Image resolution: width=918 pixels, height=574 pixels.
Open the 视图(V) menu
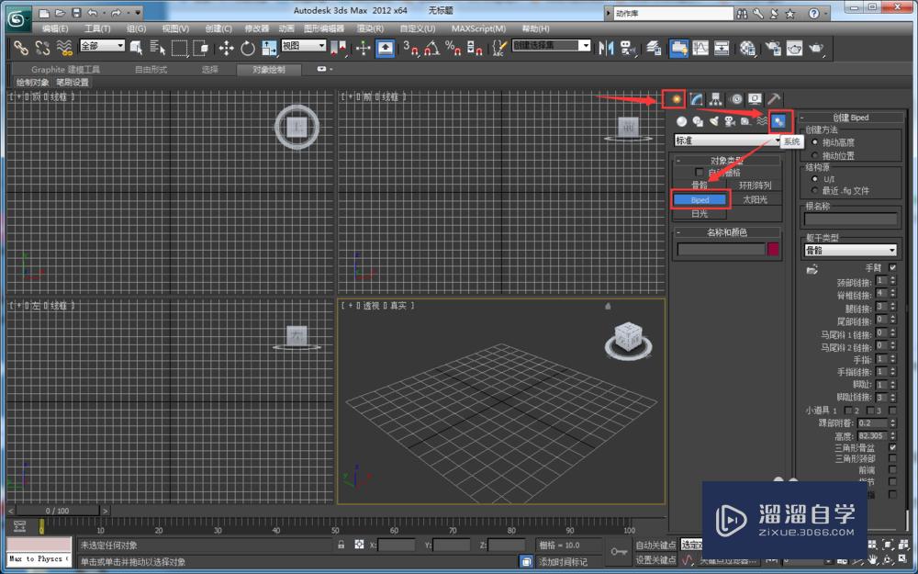(x=175, y=28)
